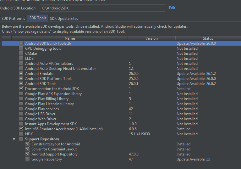This screenshot has height=169, width=241.
Task: Check Google Play Licensing Library box
Action: [21, 104]
